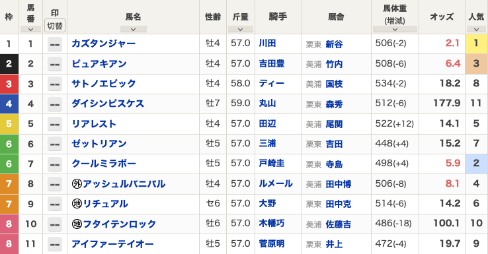Sort by 馬名 column arrow
The width and height of the screenshot is (488, 254).
(x=133, y=29)
